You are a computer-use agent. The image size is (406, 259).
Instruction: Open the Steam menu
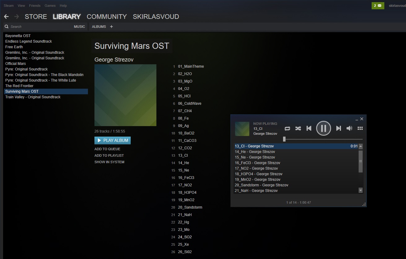pyautogui.click(x=9, y=6)
